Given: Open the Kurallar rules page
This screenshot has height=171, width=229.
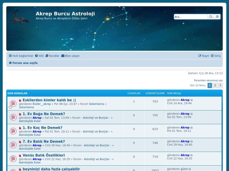Looking at the screenshot, I should 52,56.
